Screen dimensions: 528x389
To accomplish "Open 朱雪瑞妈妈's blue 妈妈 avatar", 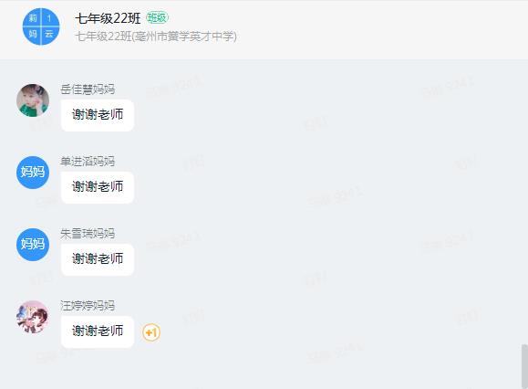I will point(33,245).
